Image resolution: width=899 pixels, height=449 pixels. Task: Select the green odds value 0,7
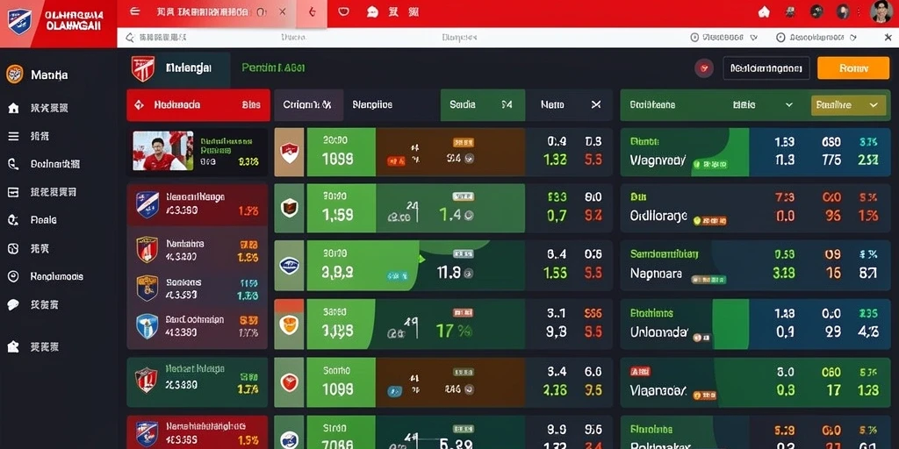pos(556,216)
